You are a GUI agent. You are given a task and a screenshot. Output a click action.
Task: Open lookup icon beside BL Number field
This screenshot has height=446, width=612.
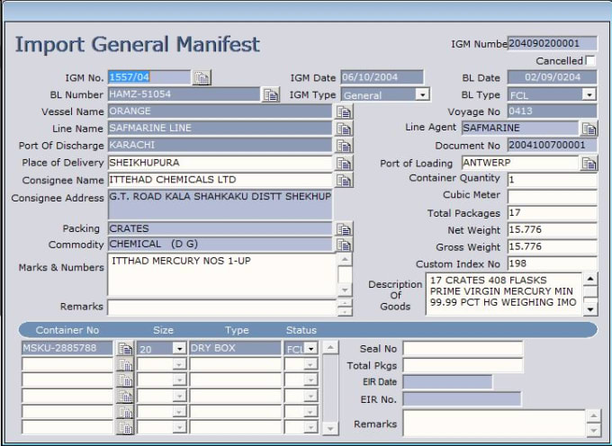270,94
